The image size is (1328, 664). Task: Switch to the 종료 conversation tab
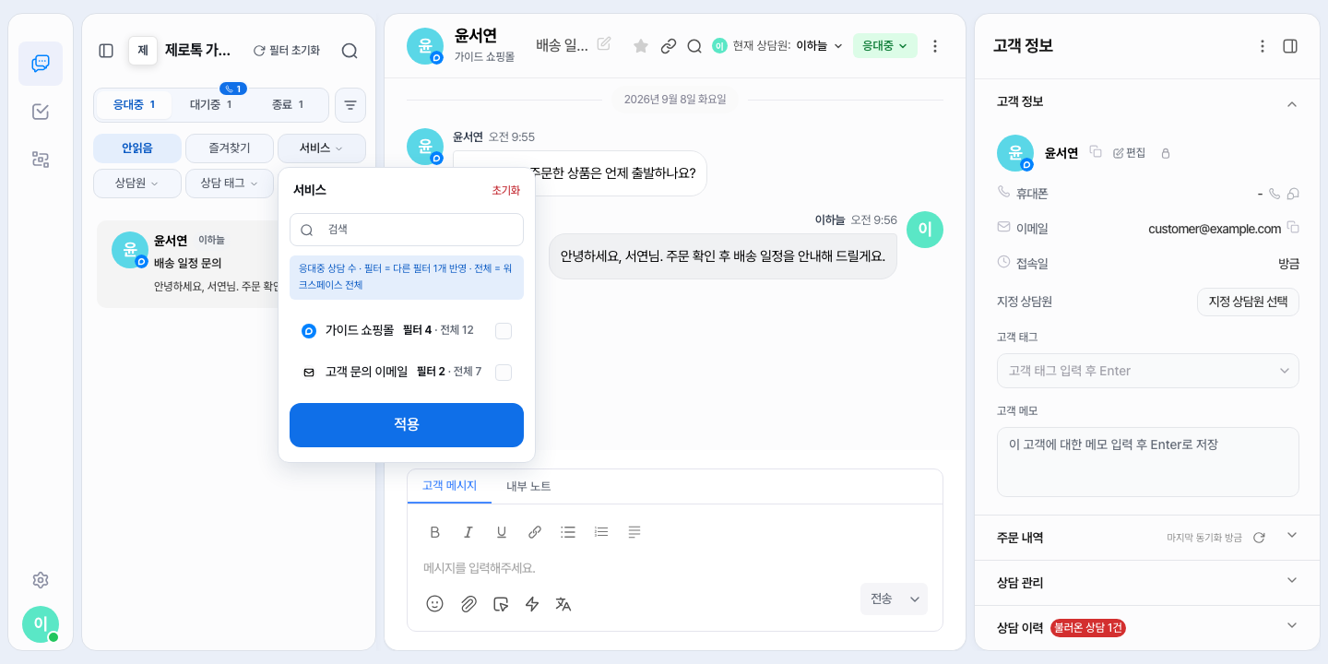(288, 105)
